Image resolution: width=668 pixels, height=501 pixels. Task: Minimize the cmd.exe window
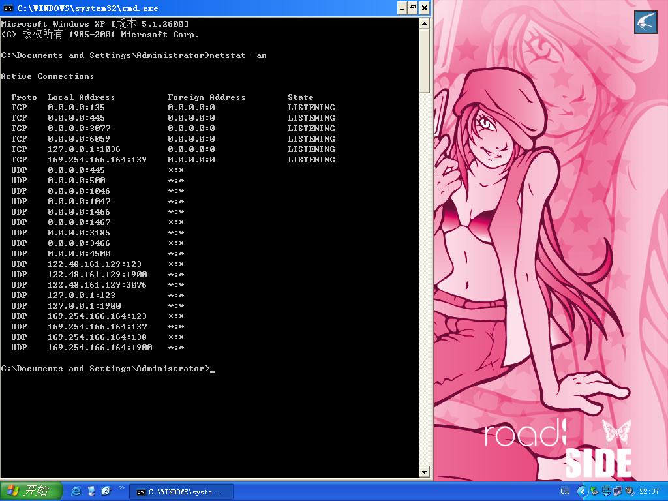(402, 8)
